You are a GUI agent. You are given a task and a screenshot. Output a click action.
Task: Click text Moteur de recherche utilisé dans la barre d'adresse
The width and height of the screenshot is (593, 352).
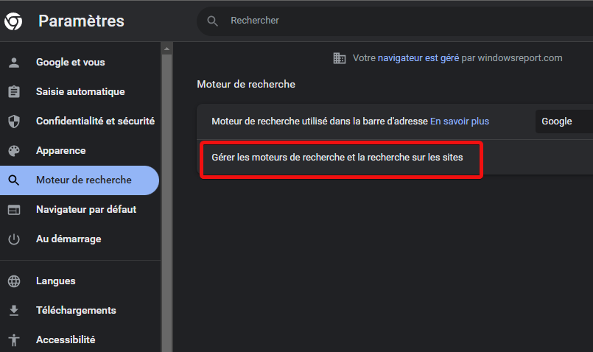(x=320, y=122)
